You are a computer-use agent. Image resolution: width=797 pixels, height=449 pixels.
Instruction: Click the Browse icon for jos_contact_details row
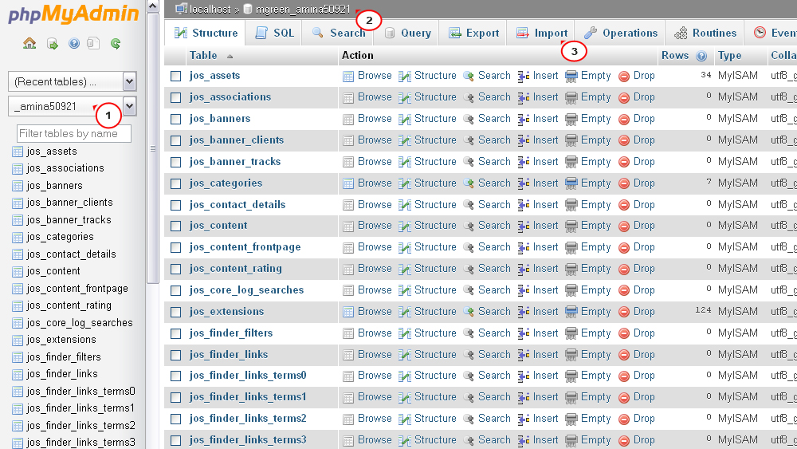pos(348,206)
